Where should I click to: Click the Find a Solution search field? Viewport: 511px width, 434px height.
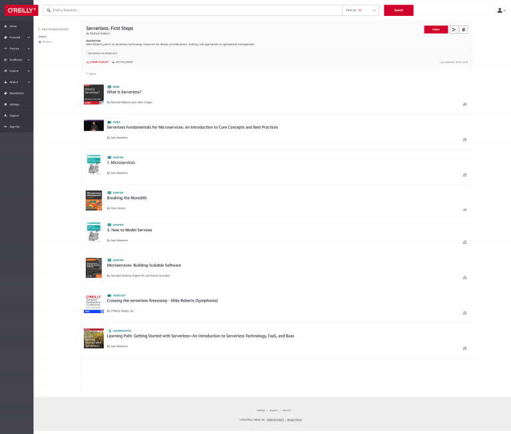tap(192, 11)
